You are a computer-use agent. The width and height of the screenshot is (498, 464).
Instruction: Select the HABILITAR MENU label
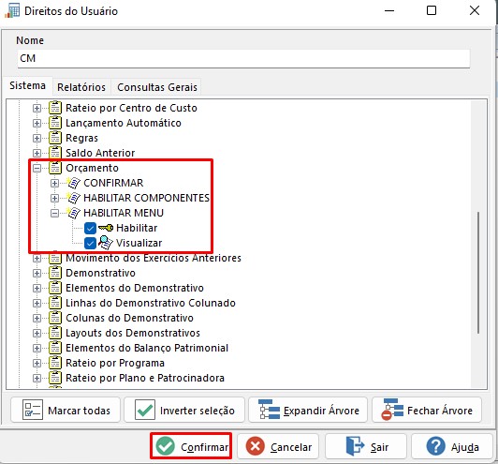coord(124,213)
